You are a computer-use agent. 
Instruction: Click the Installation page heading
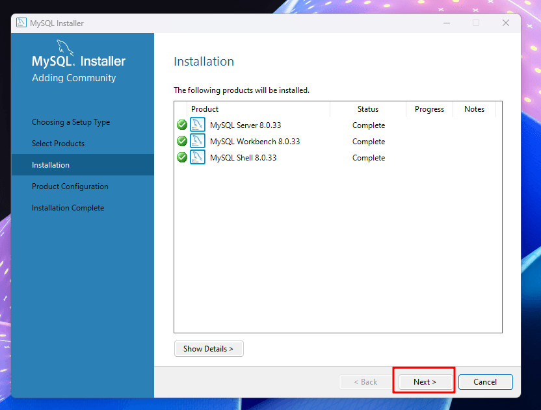pyautogui.click(x=204, y=61)
